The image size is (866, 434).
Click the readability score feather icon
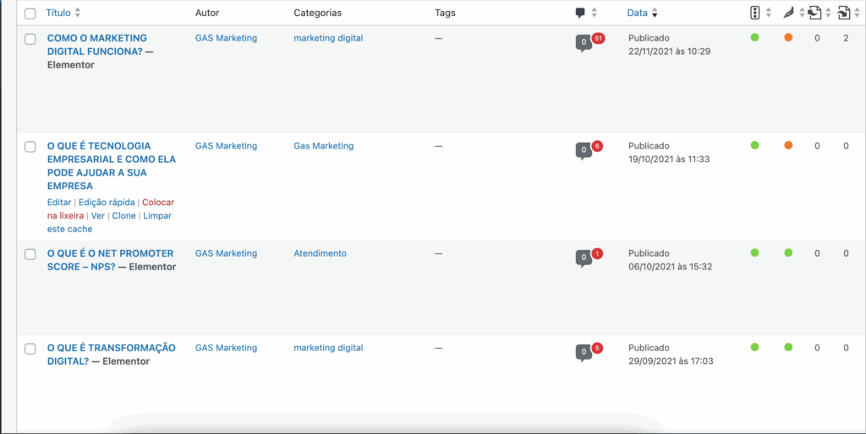pos(788,13)
